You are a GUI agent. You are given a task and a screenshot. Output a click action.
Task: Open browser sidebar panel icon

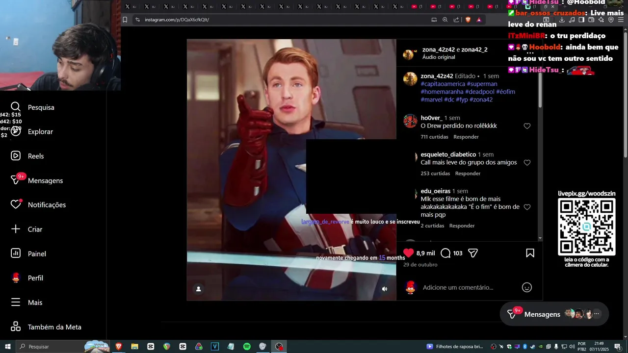(581, 20)
